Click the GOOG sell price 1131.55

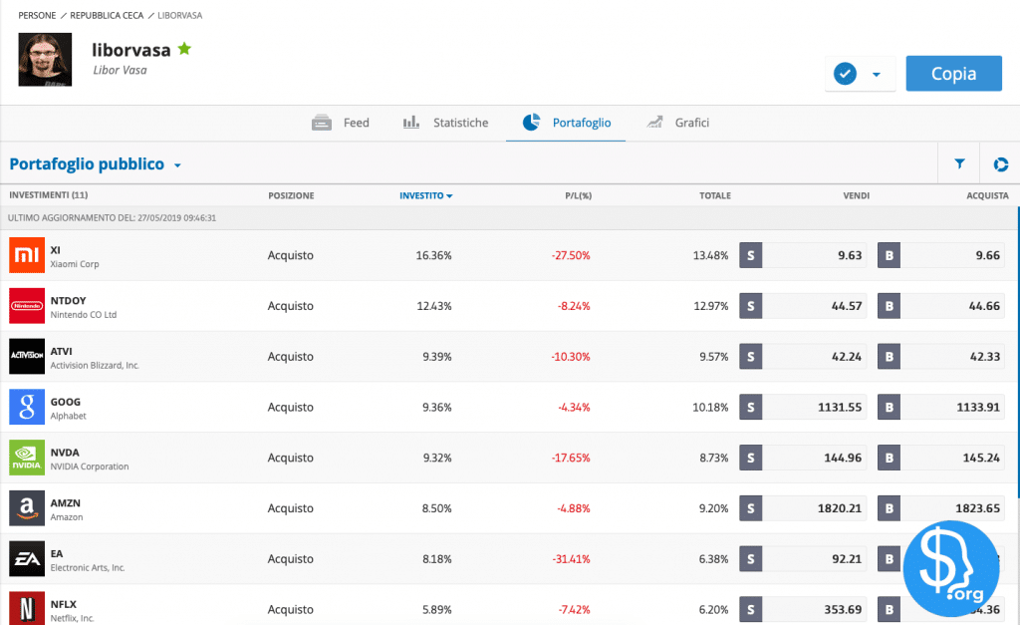click(839, 407)
